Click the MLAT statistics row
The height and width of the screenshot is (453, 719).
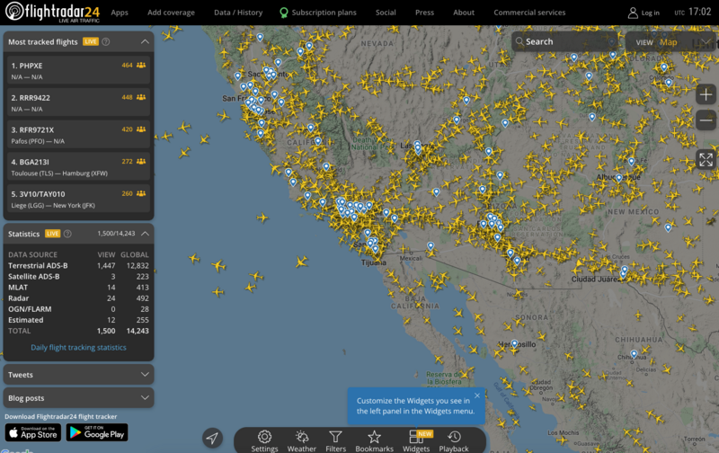coord(78,288)
